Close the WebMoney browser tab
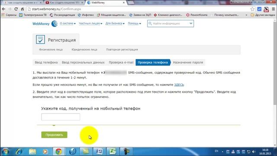Image resolution: width=277 pixels, height=156 pixels. tap(124, 3)
